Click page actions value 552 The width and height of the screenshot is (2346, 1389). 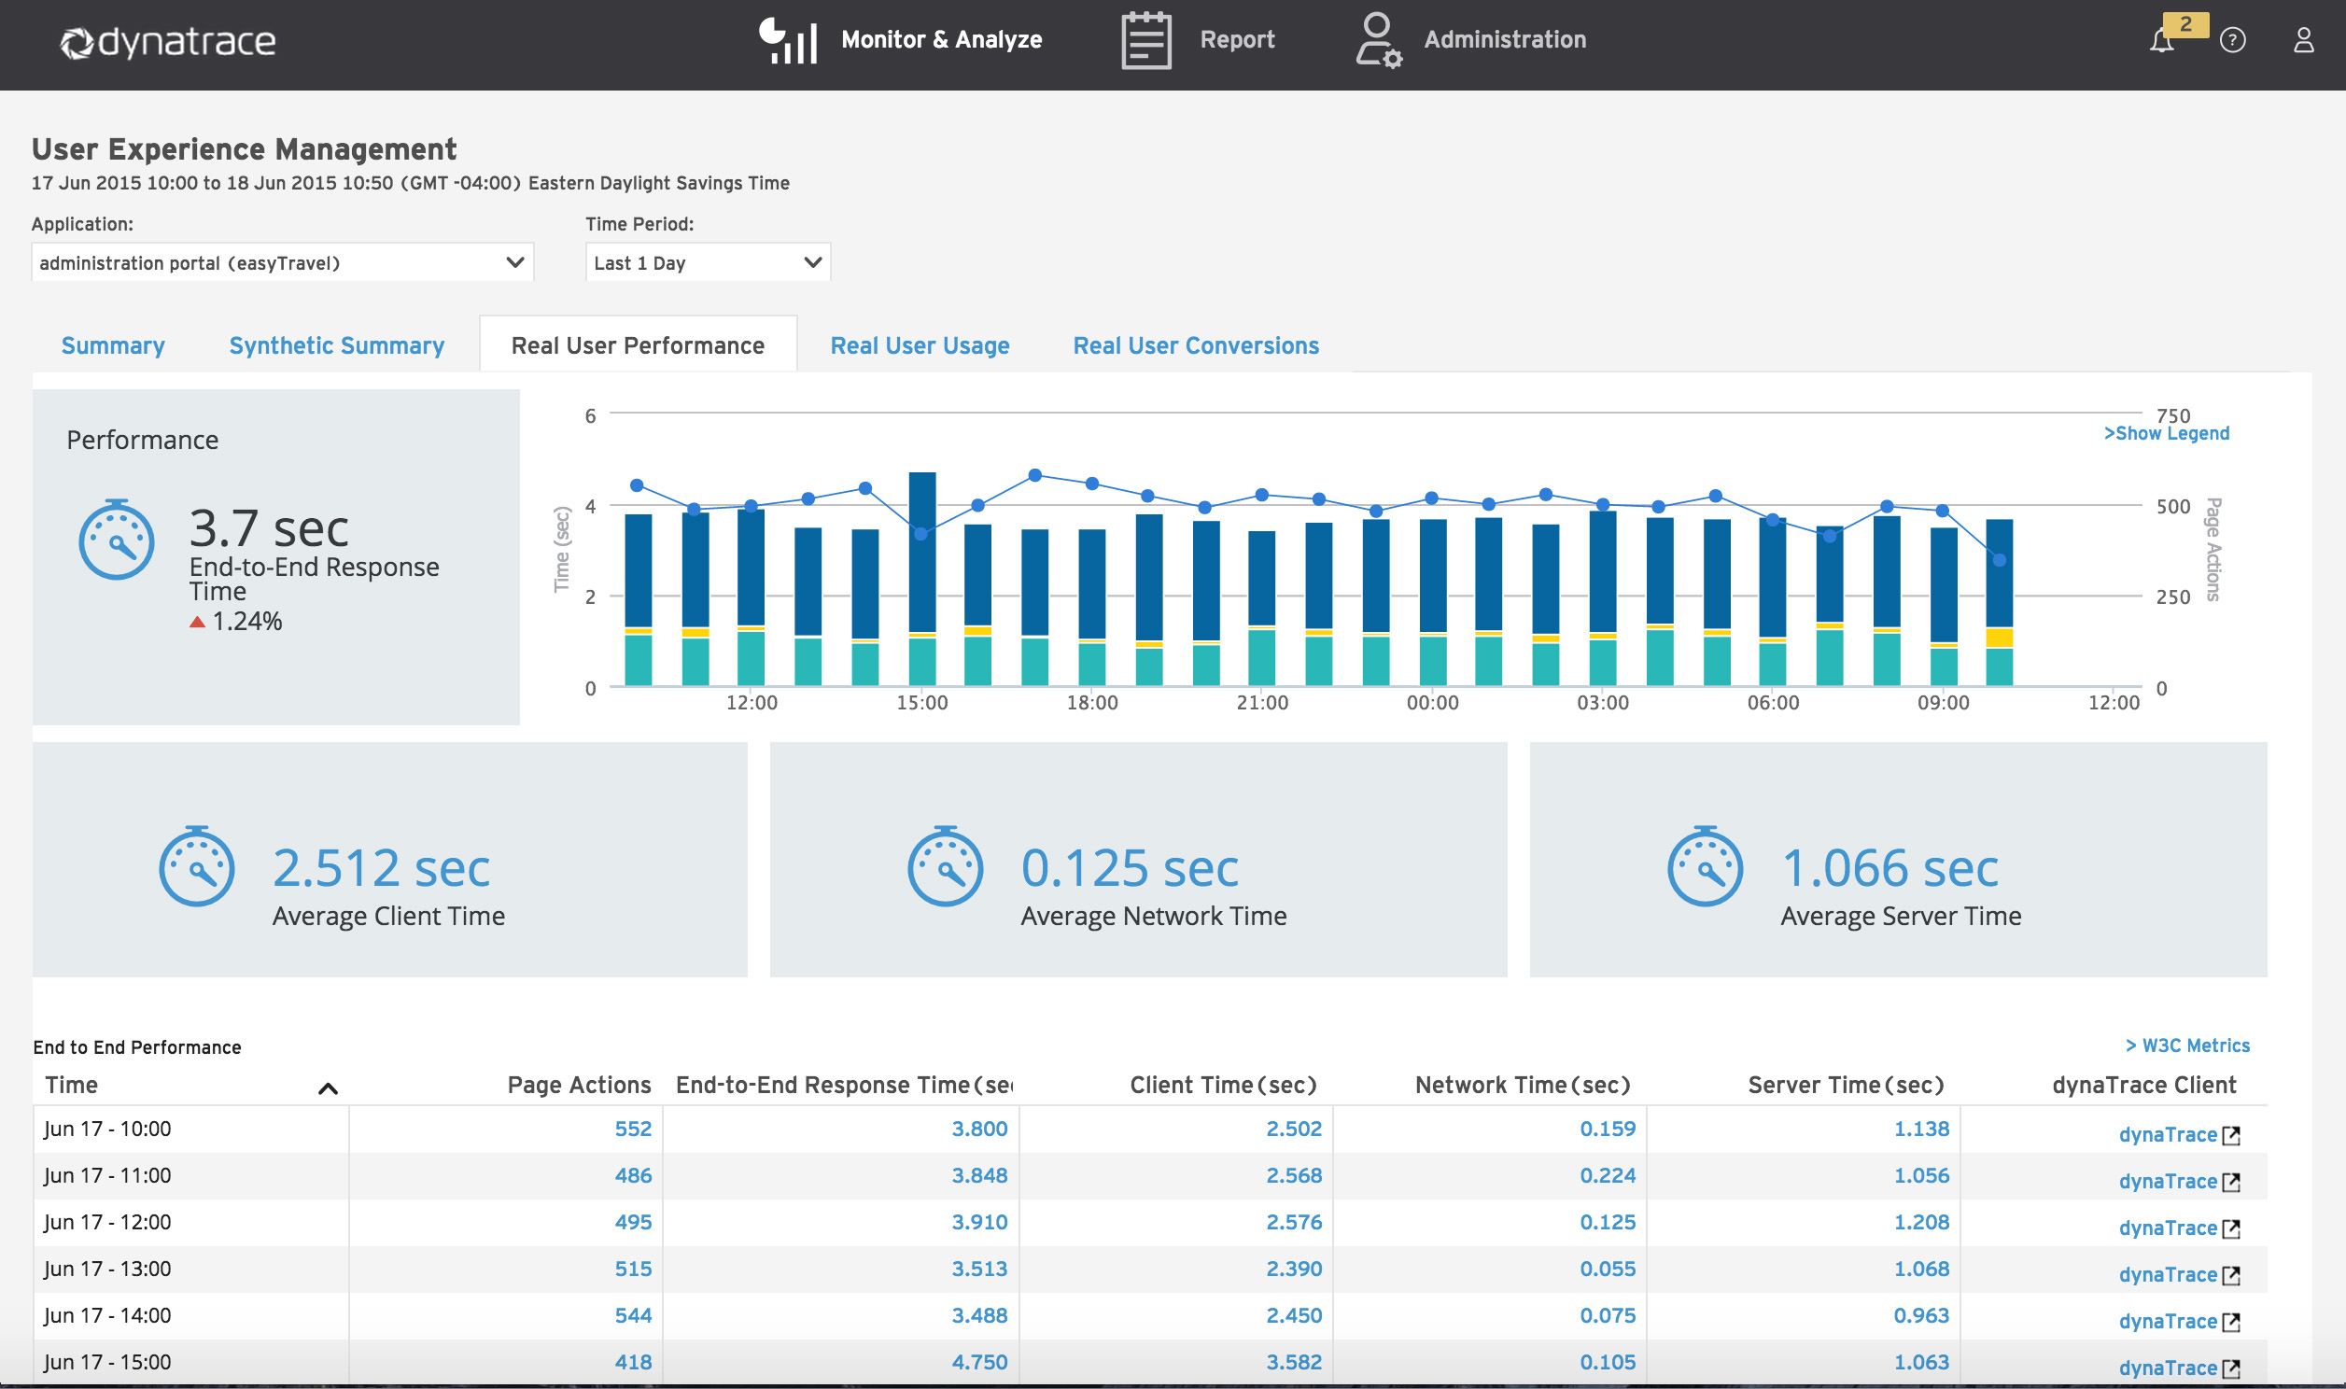(633, 1129)
